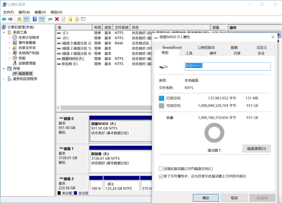Select the Computer Management (Local) root node
Screen dimensions: 282x203
click(x=18, y=27)
